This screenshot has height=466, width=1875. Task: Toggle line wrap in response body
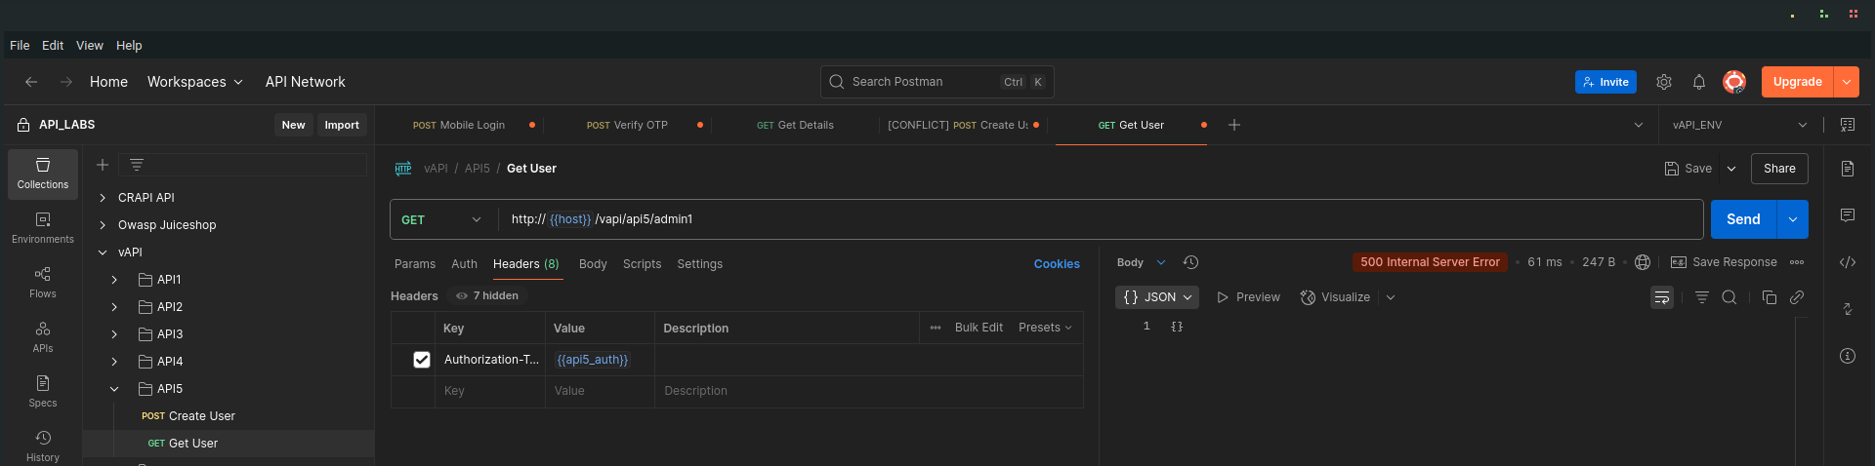coord(1662,297)
